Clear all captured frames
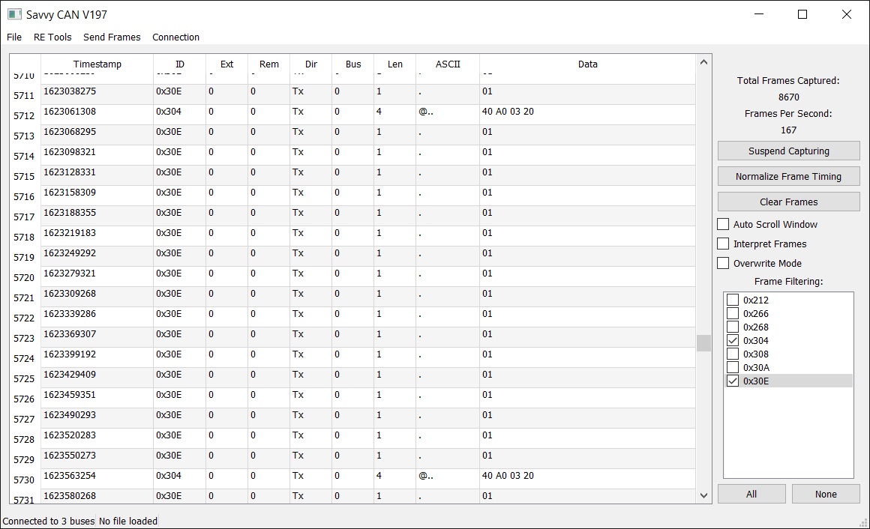This screenshot has width=870, height=529. pyautogui.click(x=788, y=202)
